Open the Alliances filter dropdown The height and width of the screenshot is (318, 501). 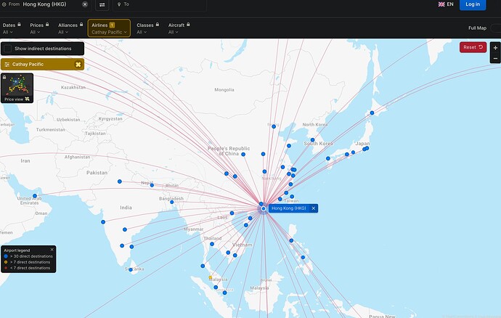pyautogui.click(x=70, y=28)
